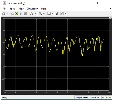
Task: Expand the Highlight Simulink Block dropdown arrow
Action: pos(35,14)
